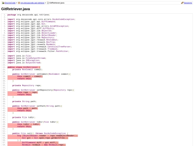Viewport: 194px width, 146px height.
Task: Click the RevCommit import line
Action: pos(33,40)
